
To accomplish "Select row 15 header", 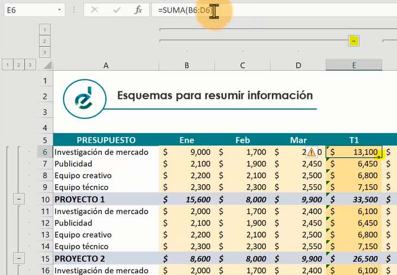I will [45, 259].
